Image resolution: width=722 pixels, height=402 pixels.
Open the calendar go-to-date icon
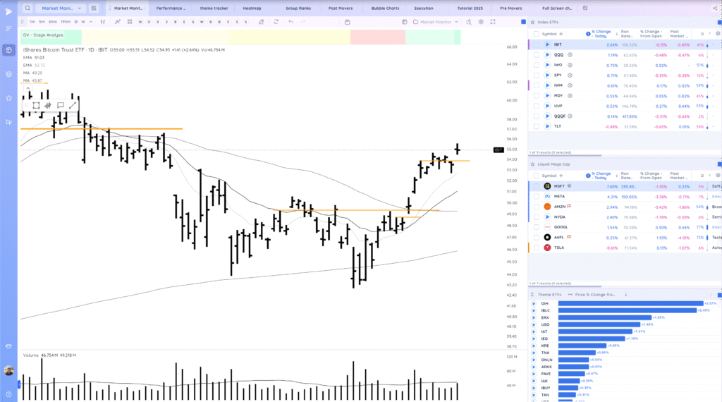click(347, 22)
